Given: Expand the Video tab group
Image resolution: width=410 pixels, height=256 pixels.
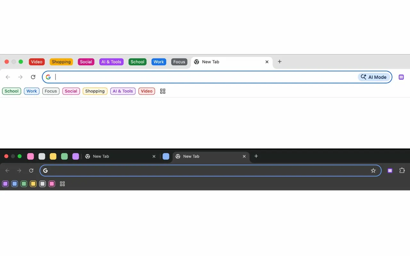Looking at the screenshot, I should tap(37, 62).
